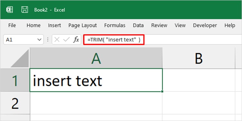Open the Page Layout tab
Image resolution: width=242 pixels, height=121 pixels.
[83, 25]
